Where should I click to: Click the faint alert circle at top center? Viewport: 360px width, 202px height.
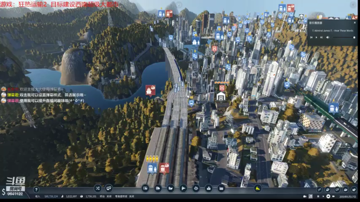[x=179, y=4]
